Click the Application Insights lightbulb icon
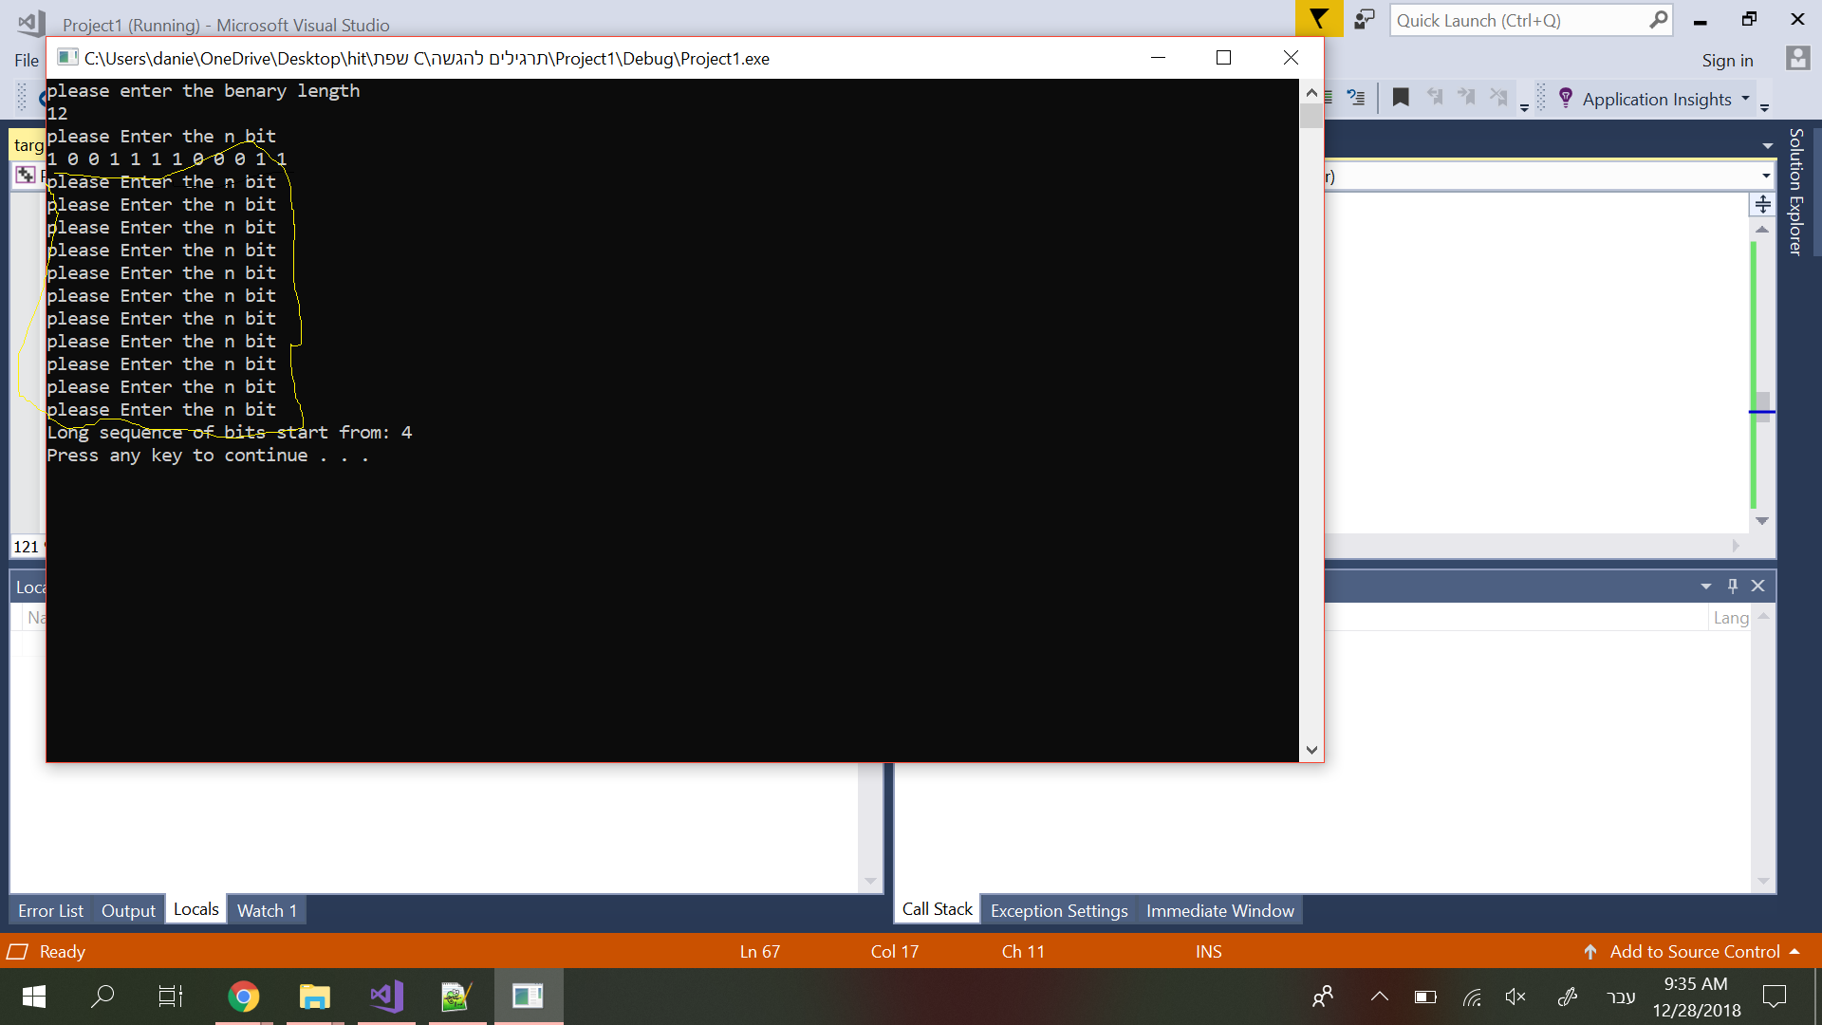 pos(1565,98)
